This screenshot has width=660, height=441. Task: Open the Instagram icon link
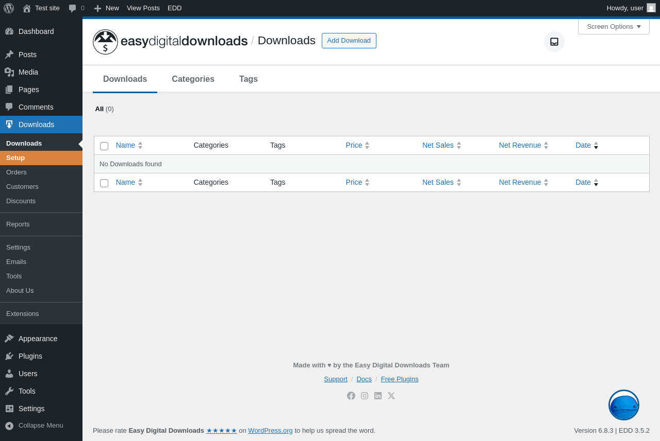[x=365, y=396]
